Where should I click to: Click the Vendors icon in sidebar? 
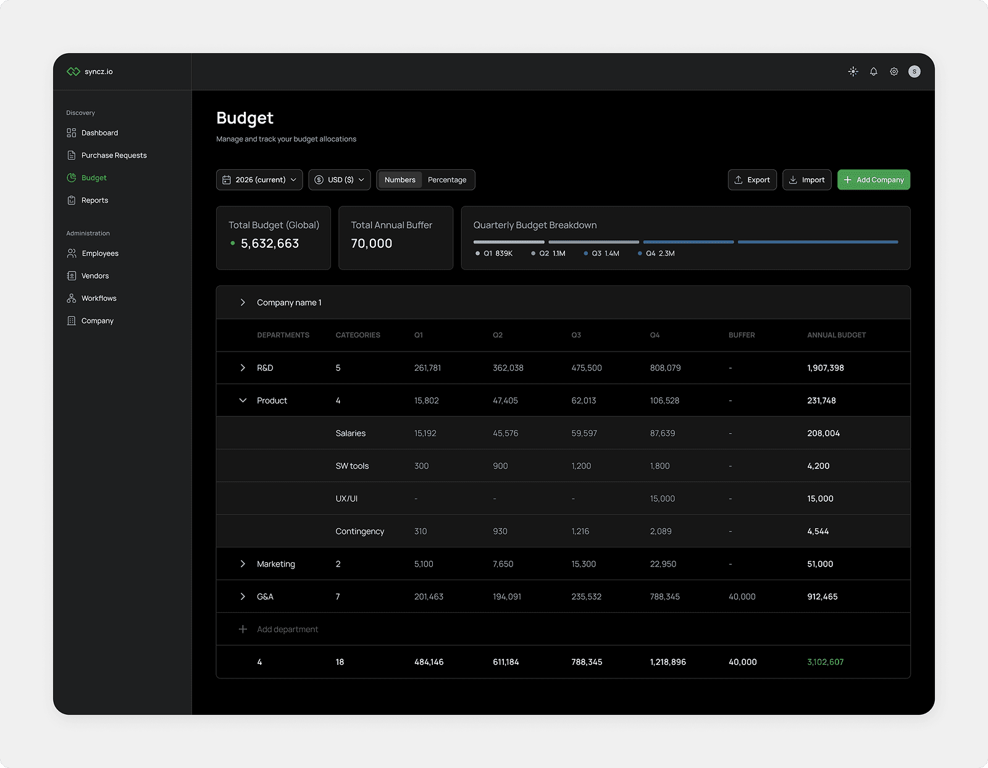(x=72, y=276)
